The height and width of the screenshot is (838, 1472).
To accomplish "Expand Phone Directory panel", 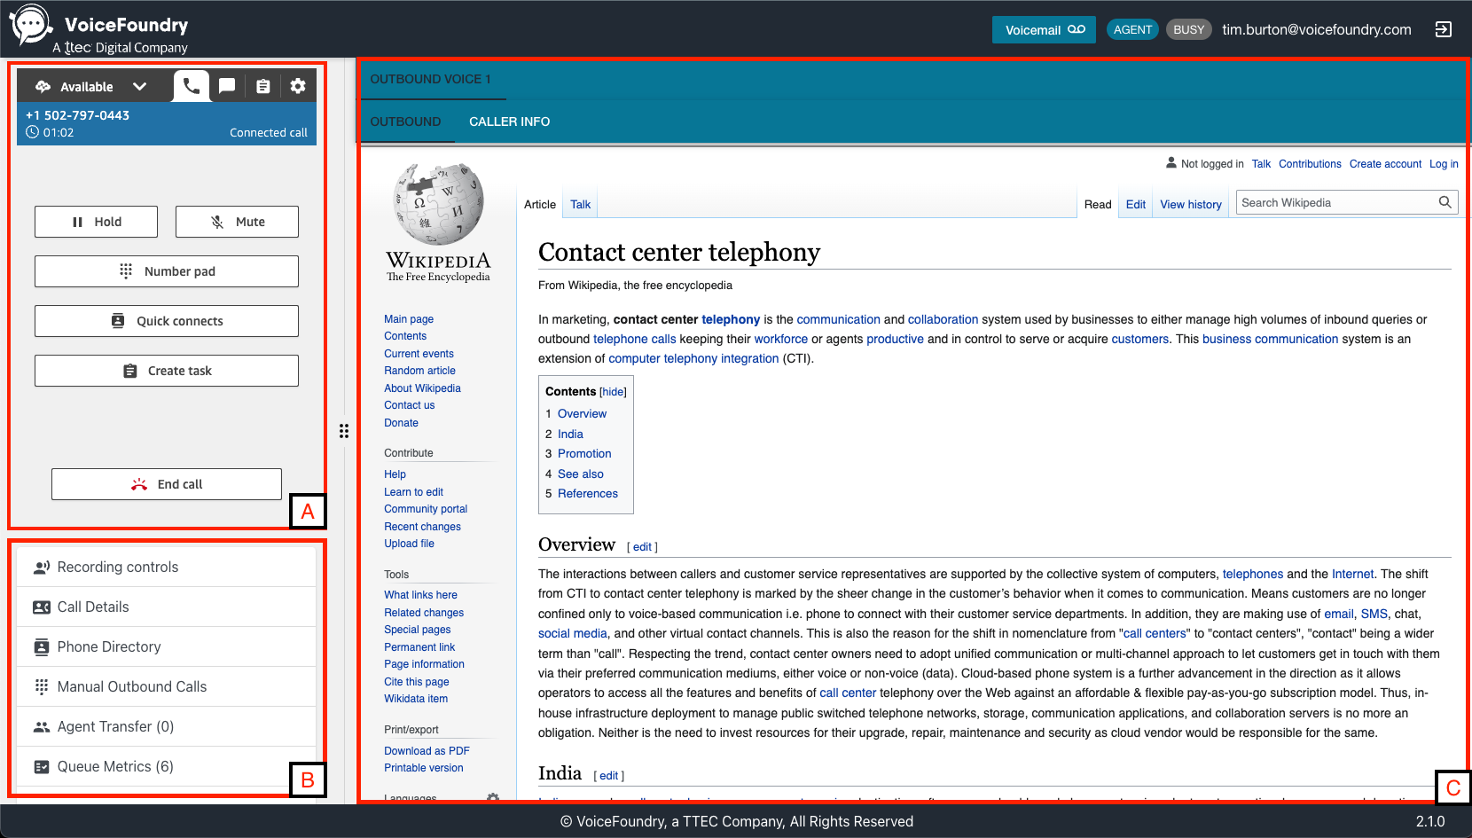I will tap(167, 646).
